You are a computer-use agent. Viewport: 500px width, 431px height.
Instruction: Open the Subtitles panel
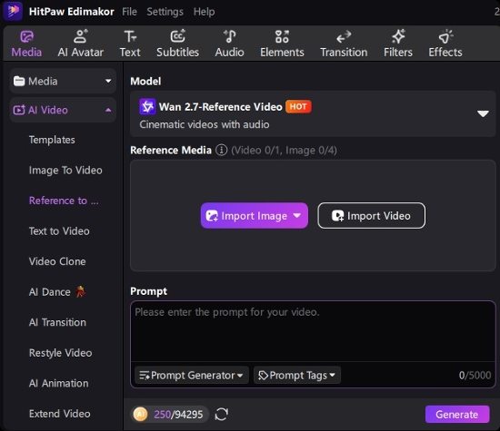tap(177, 44)
